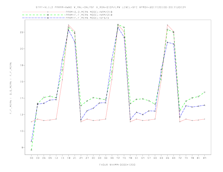Image resolution: width=223 pixels, height=172 pixels.
Task: Click x-axis tick label 36
Action: (106, 158)
